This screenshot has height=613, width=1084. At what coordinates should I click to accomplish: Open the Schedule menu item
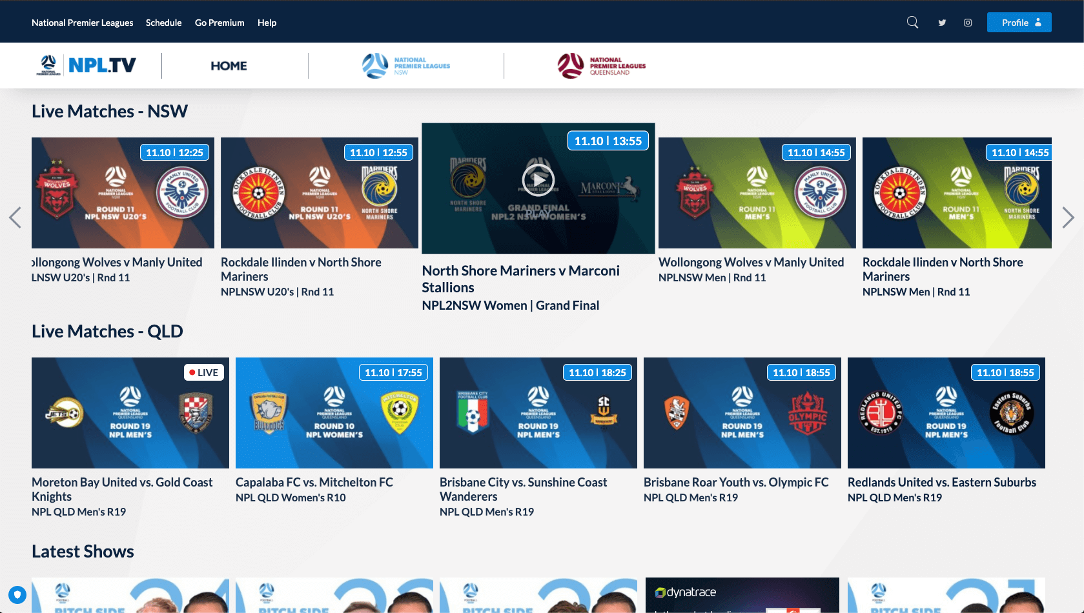pyautogui.click(x=164, y=23)
